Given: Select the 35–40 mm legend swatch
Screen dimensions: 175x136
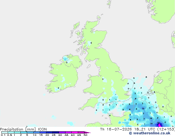Looking at the screenshot, I should [x=68, y=132].
